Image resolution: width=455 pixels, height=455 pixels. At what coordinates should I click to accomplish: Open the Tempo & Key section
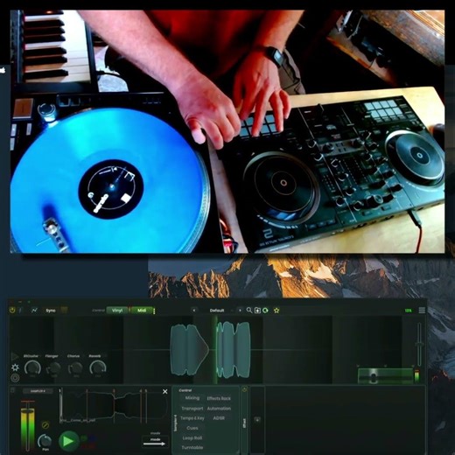[x=192, y=418]
